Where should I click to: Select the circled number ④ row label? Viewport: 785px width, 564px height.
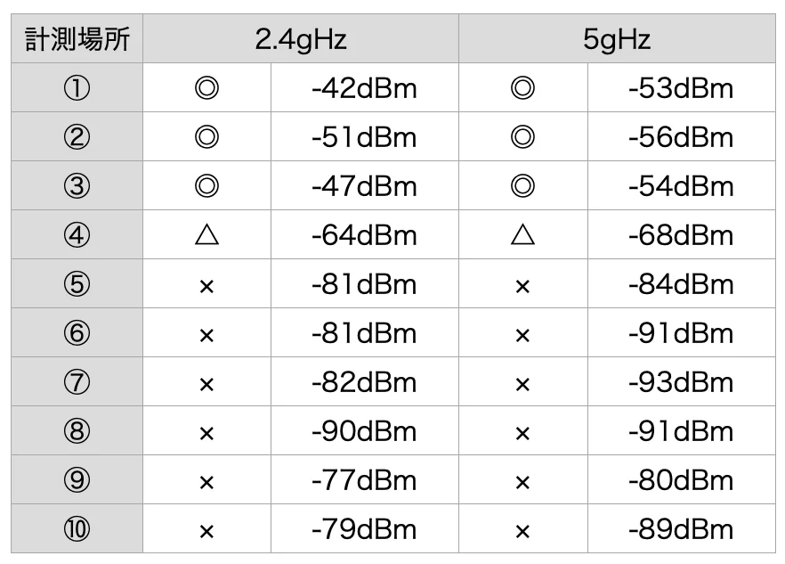tap(77, 235)
